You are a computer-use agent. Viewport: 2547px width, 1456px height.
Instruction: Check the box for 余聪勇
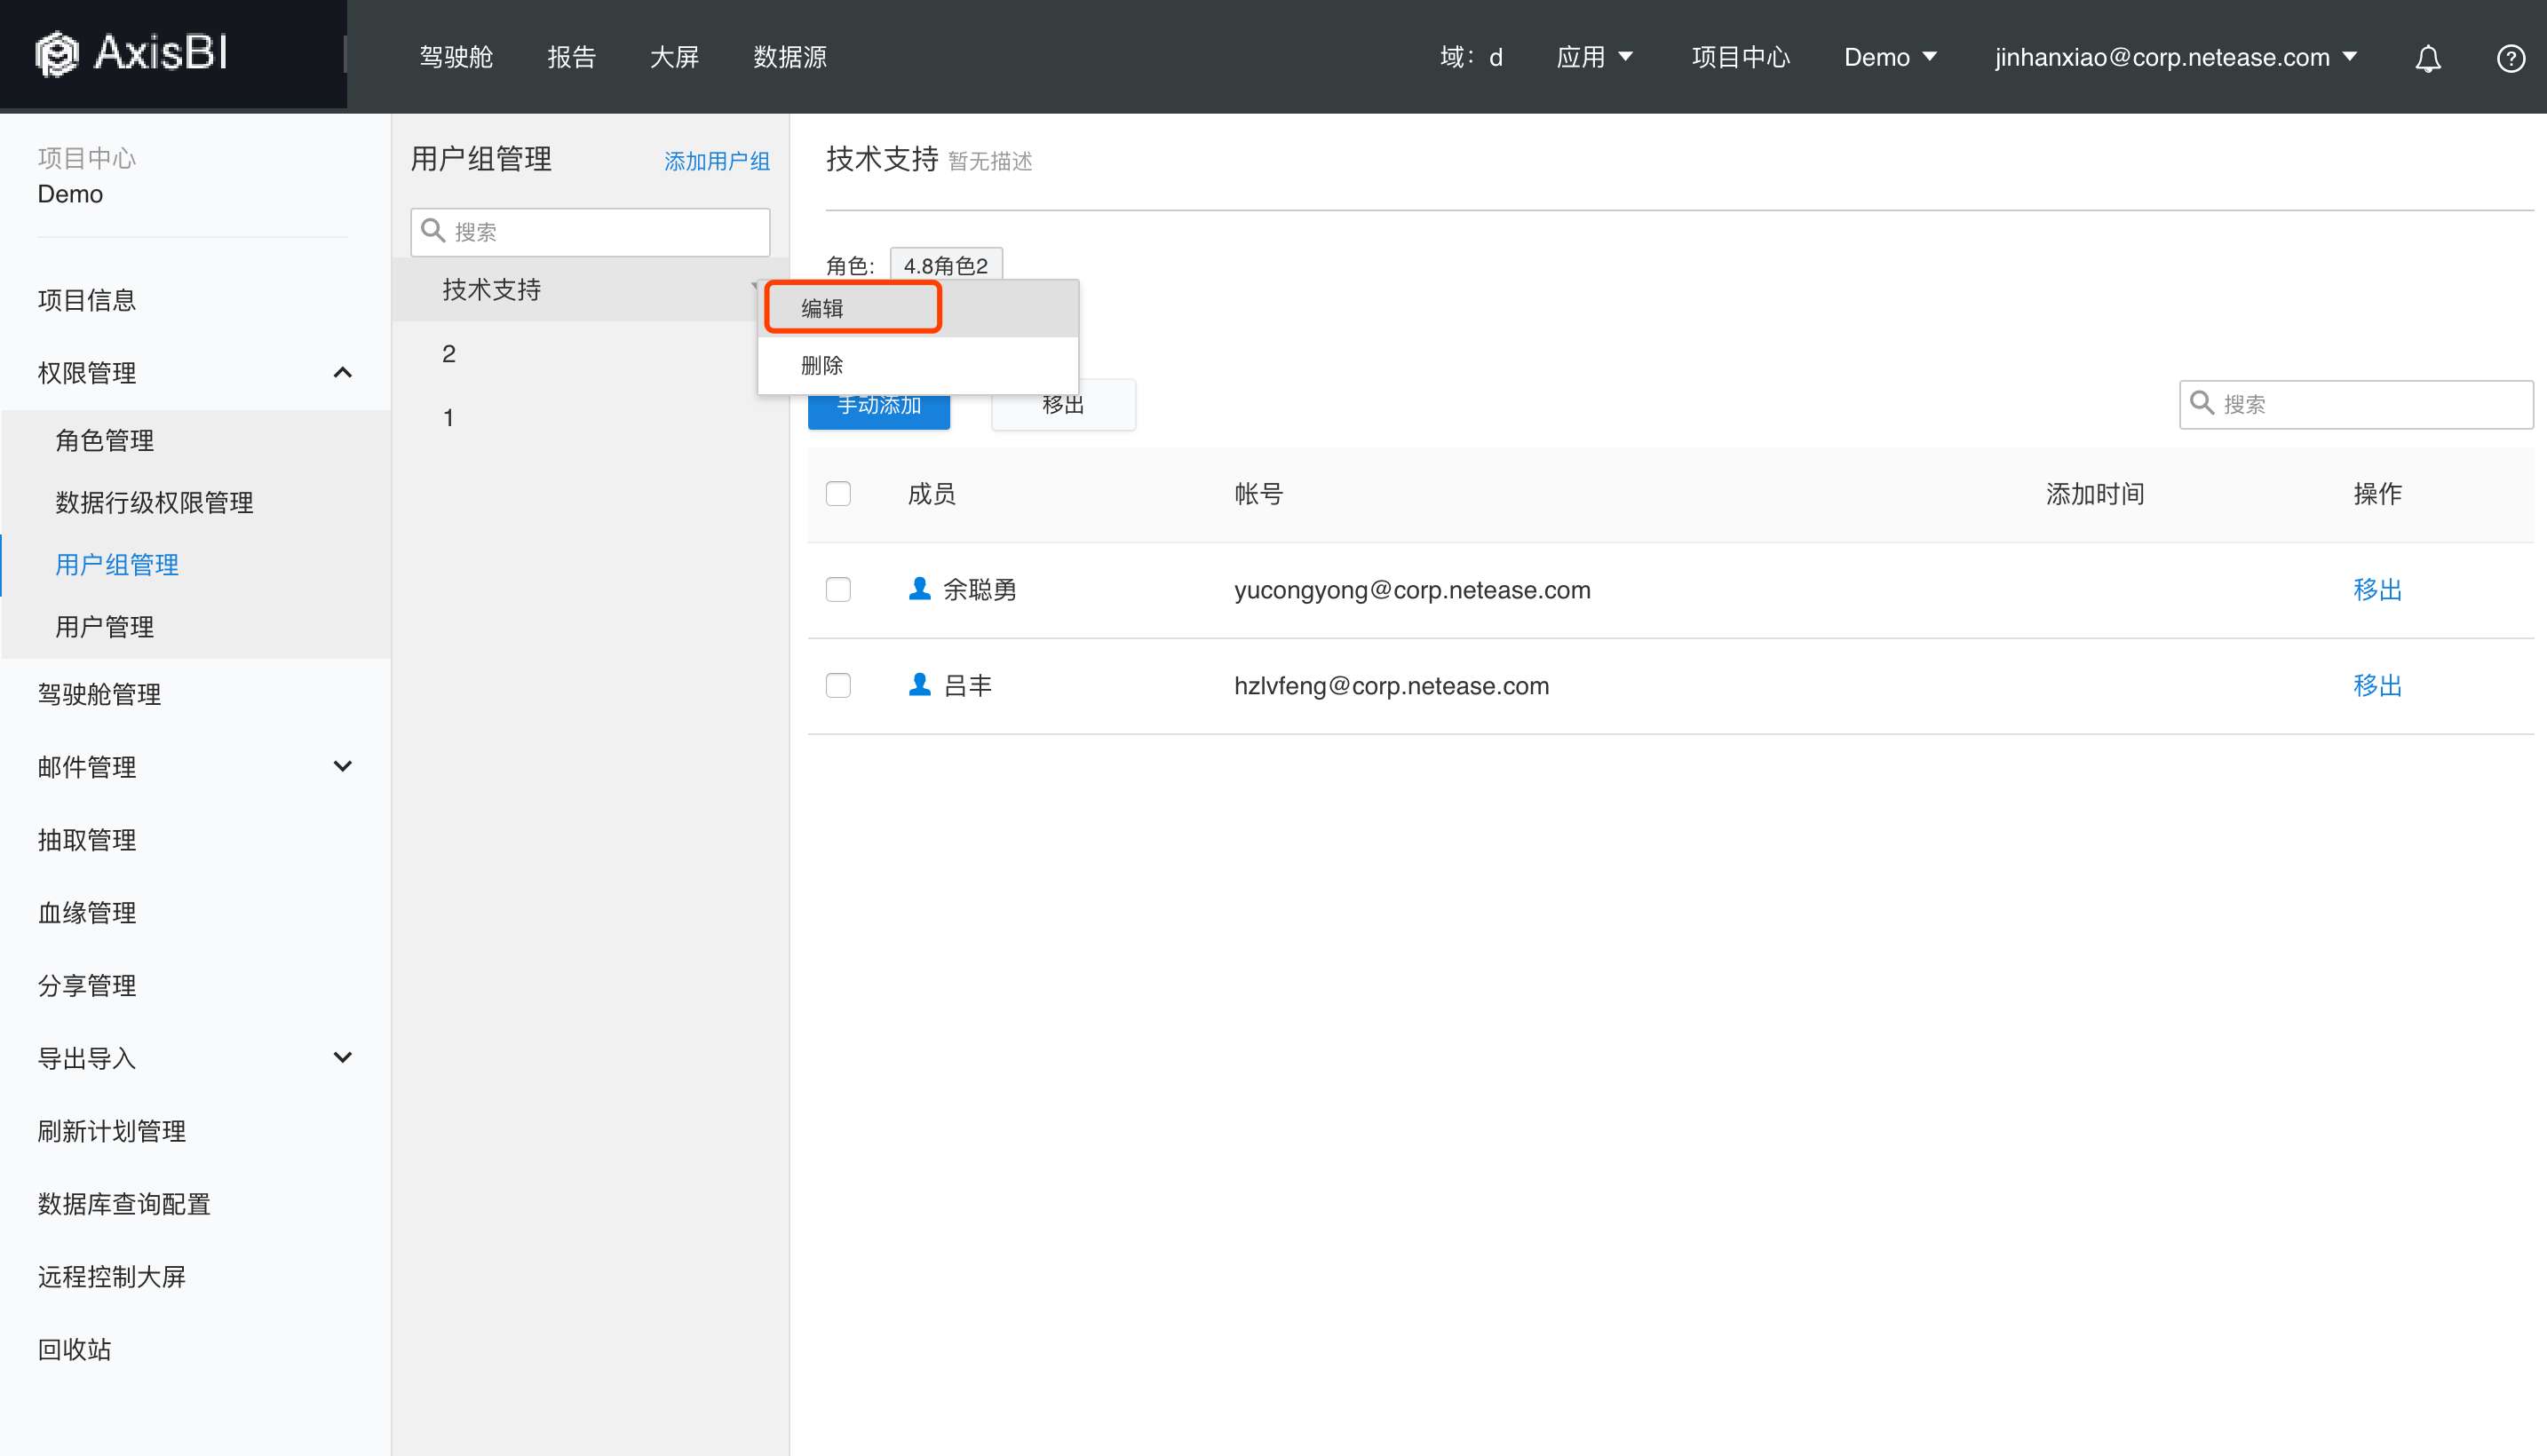[x=838, y=590]
